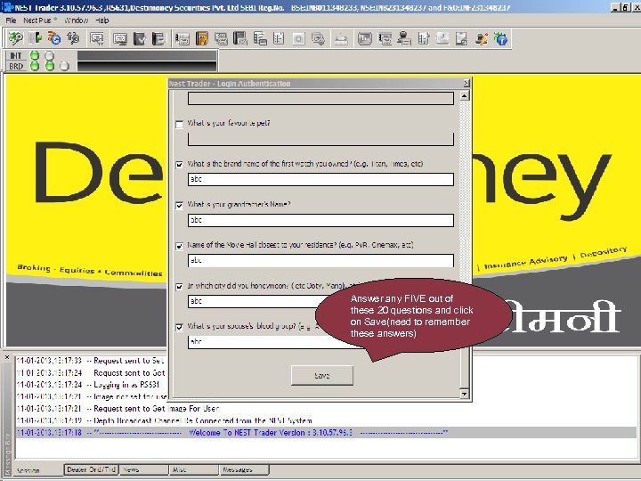The width and height of the screenshot is (641, 481).
Task: Click the INT connection status label
Action: [x=16, y=55]
